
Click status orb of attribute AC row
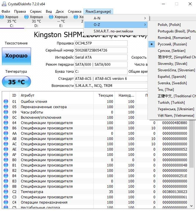coord(6,144)
